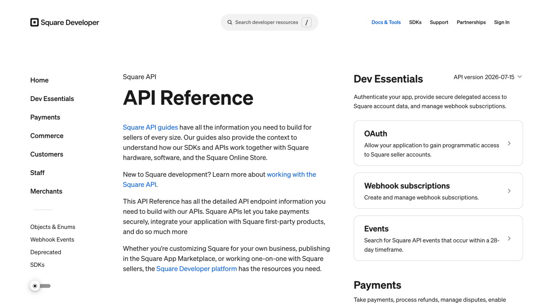Open the Webhook subscriptions card title
The image size is (539, 303).
coord(407,186)
